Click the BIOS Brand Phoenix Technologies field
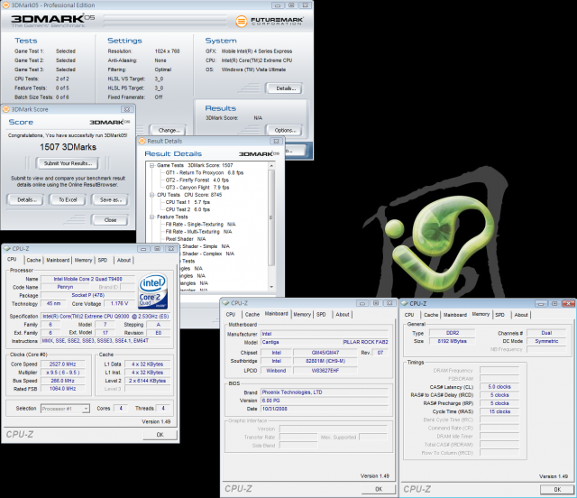This screenshot has width=577, height=498. (x=325, y=392)
